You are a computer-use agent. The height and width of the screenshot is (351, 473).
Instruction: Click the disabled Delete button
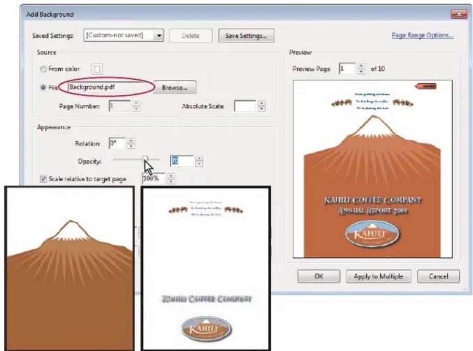click(x=191, y=36)
